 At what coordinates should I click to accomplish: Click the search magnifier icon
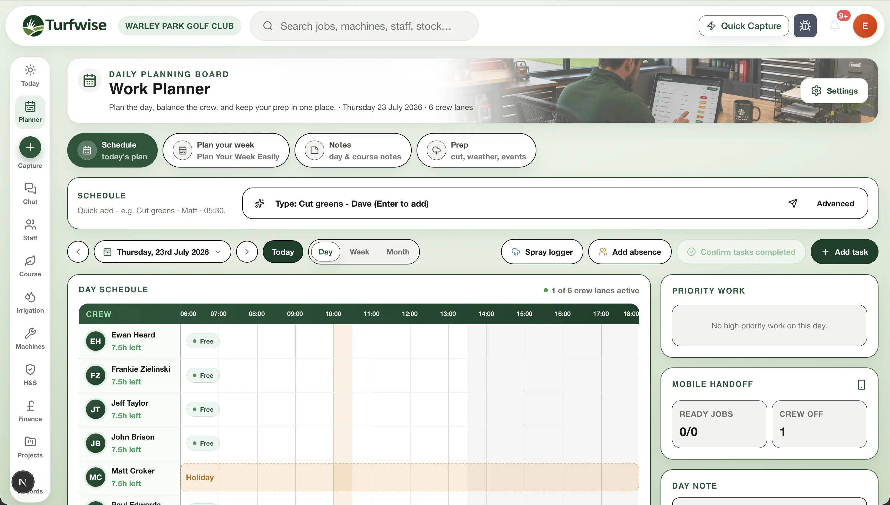268,26
